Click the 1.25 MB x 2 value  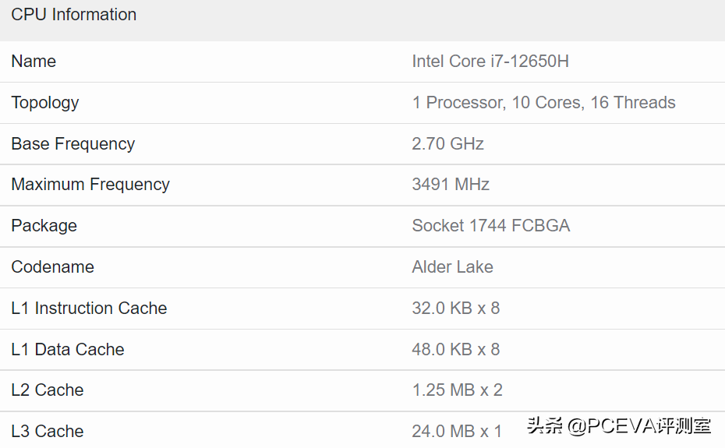(x=457, y=390)
